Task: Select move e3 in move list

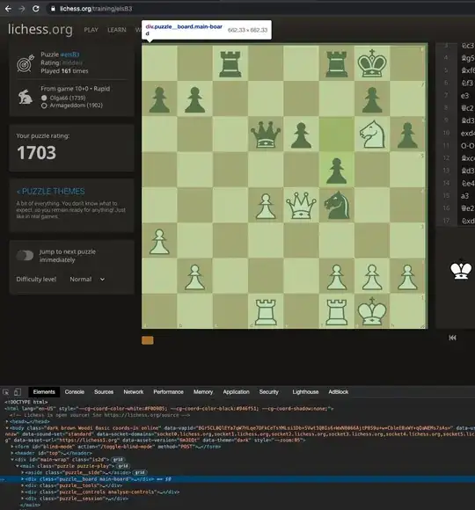Action: (x=465, y=96)
